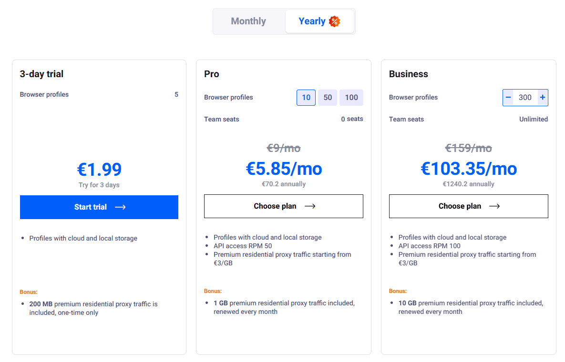Select 50 browser profiles in Pro plan

328,97
